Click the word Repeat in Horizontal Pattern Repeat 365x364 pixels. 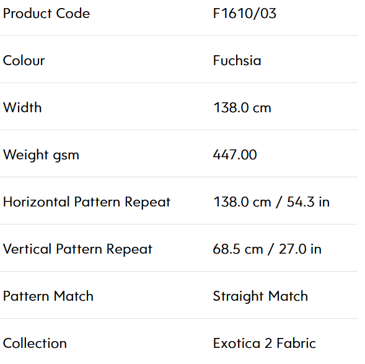147,202
